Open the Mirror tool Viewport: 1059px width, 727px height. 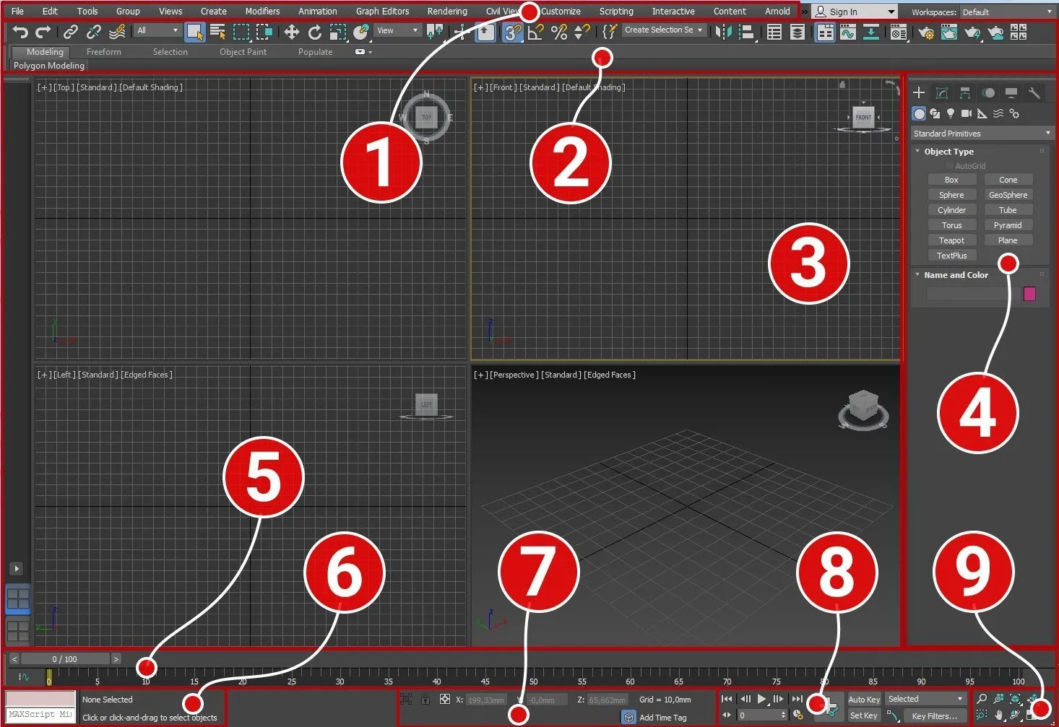pyautogui.click(x=723, y=32)
